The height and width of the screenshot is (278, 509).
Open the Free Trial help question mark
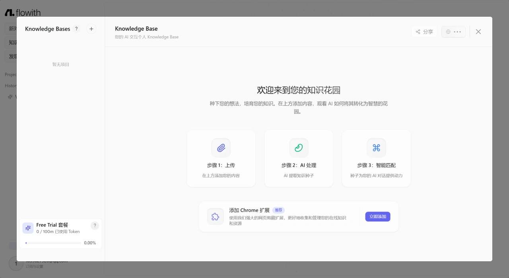pos(95,225)
